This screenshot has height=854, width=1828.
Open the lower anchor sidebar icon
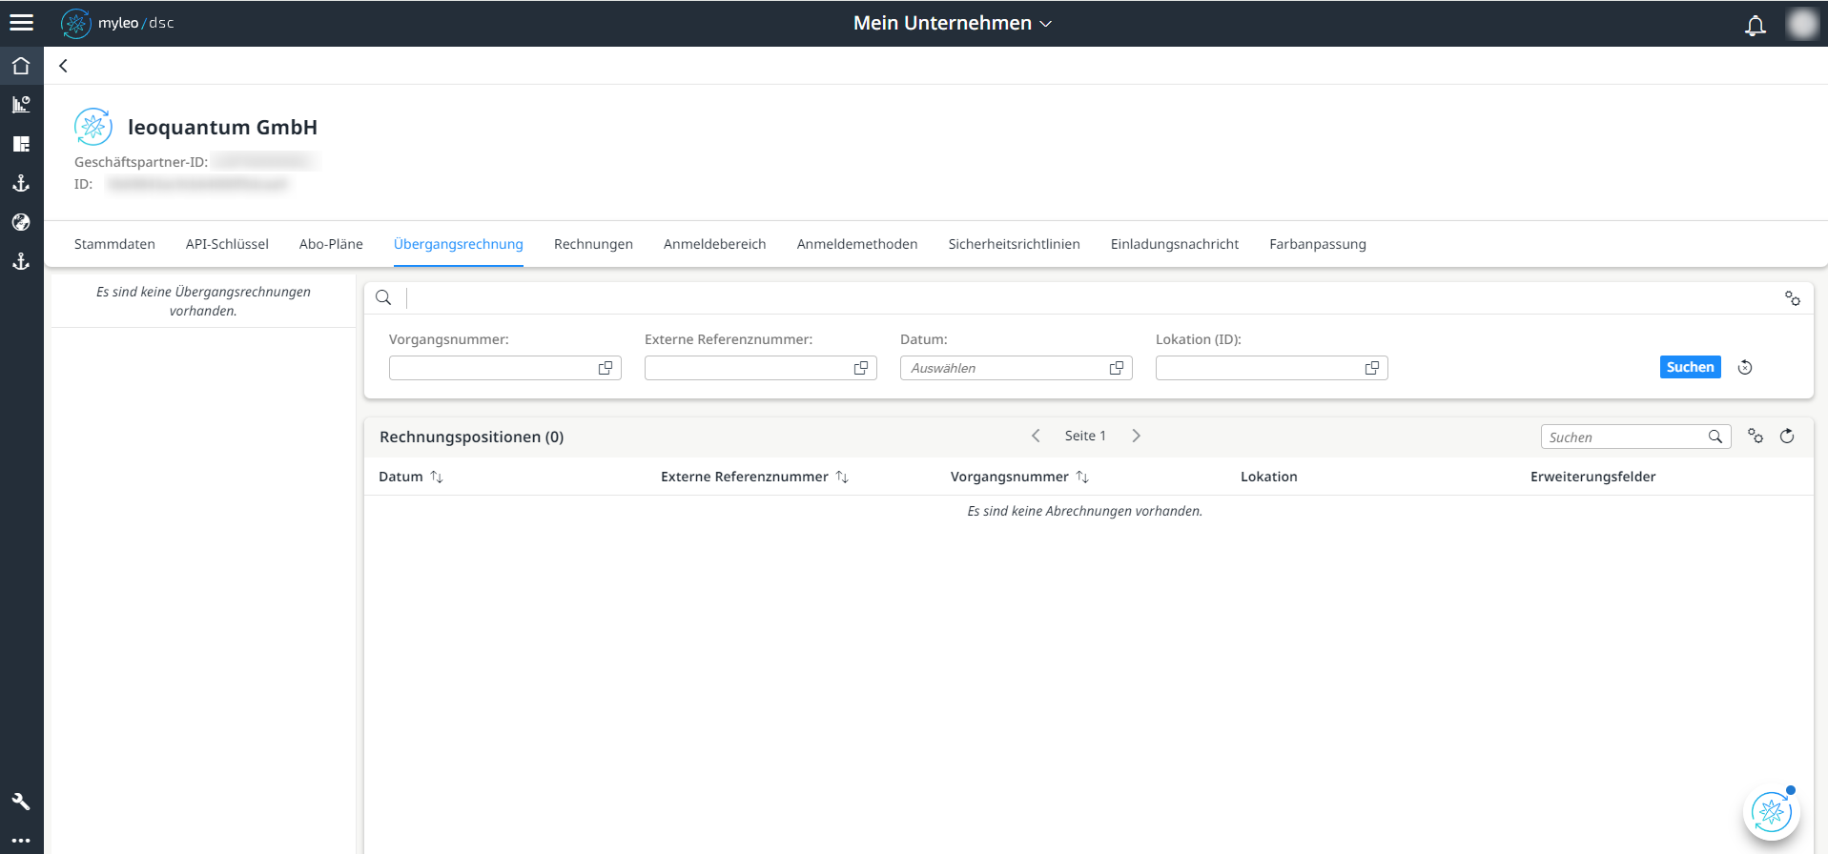click(21, 261)
